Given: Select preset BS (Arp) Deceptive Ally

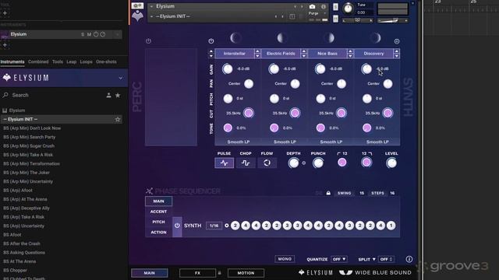Looking at the screenshot, I should click(x=27, y=208).
